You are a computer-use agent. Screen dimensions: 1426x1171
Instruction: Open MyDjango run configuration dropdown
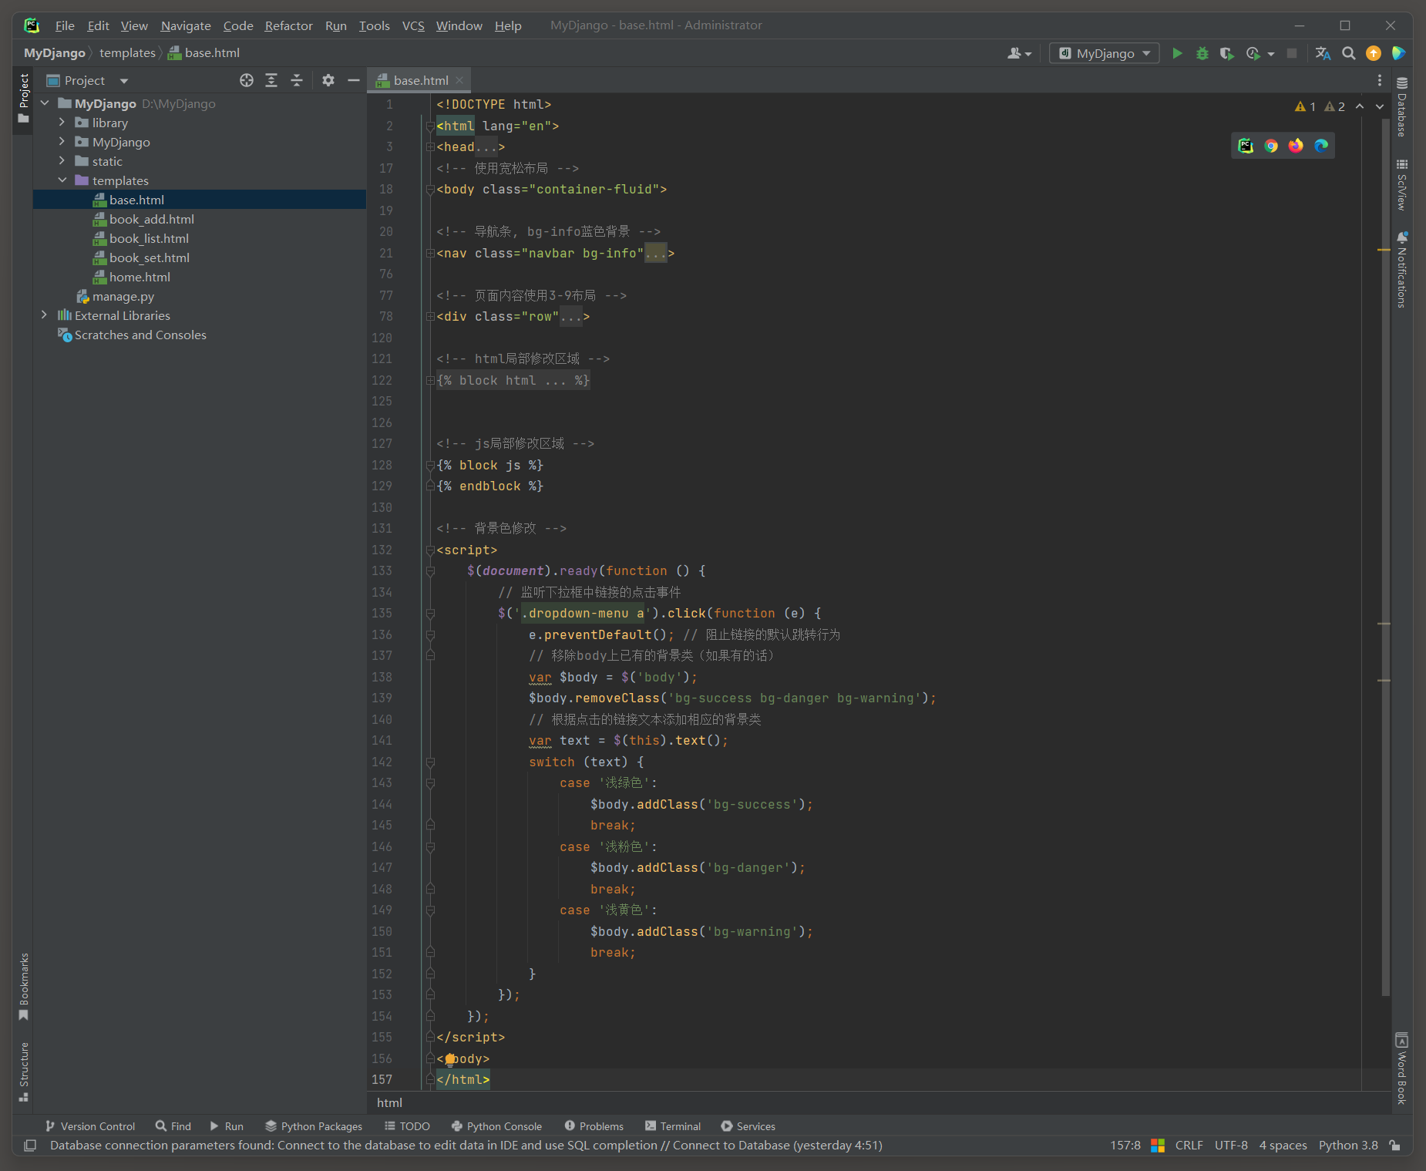(1105, 53)
